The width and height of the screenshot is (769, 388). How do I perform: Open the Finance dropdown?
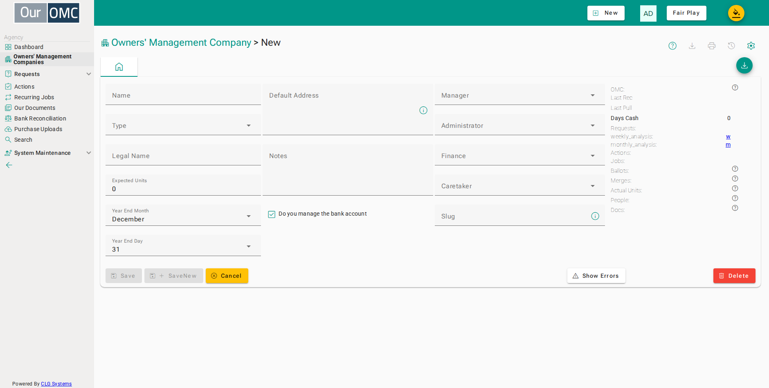coord(519,156)
